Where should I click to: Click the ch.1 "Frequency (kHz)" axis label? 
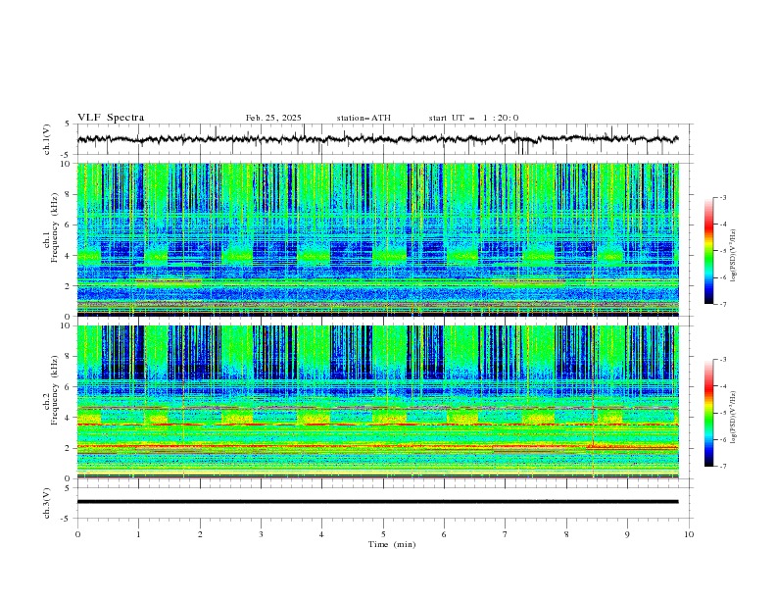pos(54,228)
